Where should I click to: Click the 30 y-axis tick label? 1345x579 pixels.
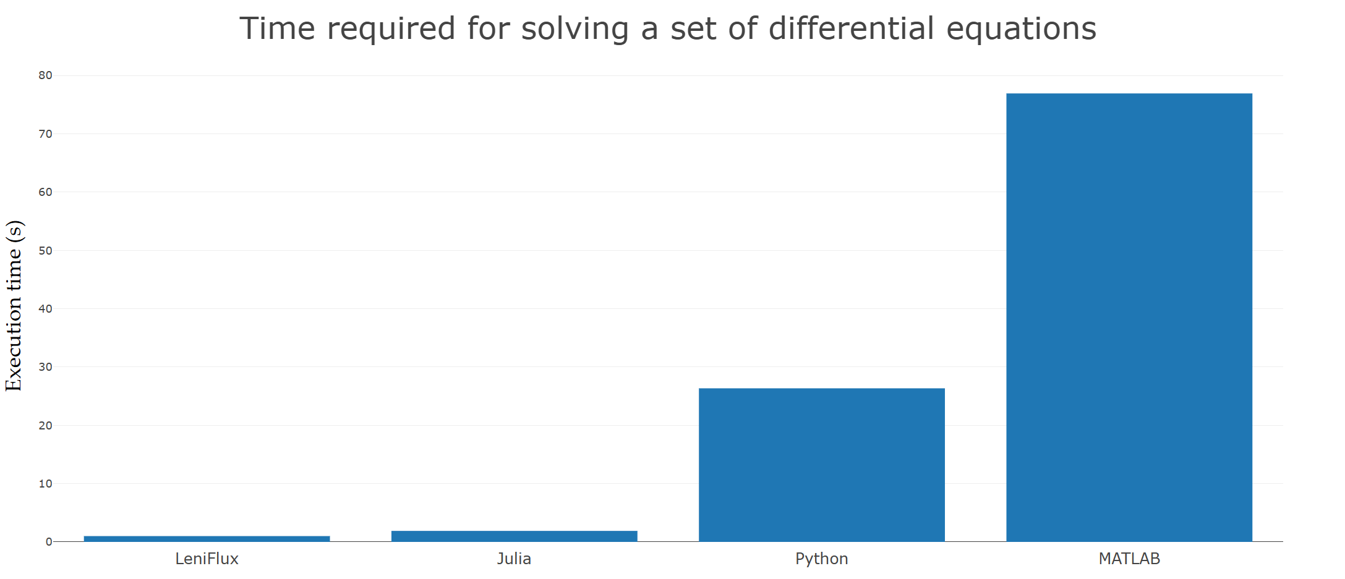click(45, 367)
